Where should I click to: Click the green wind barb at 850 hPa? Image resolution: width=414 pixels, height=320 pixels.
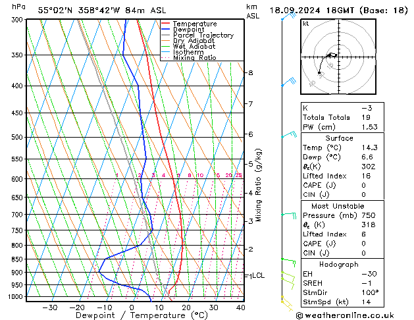pyautogui.click(x=288, y=263)
